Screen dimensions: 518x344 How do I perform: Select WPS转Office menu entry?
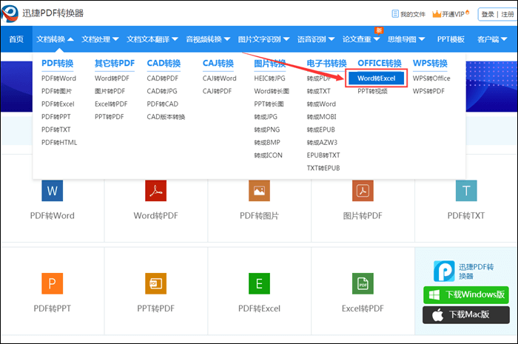click(431, 78)
